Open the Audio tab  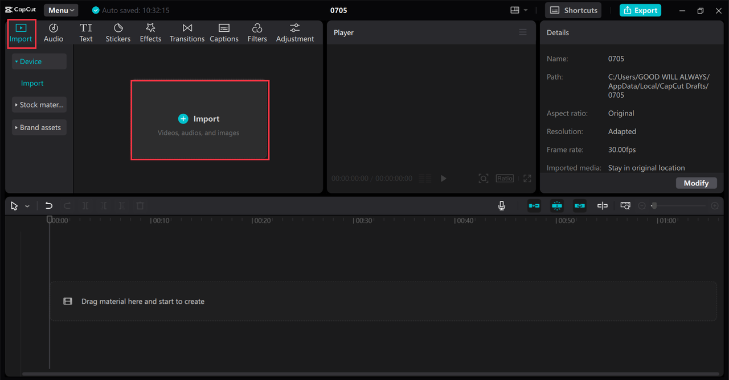tap(54, 33)
